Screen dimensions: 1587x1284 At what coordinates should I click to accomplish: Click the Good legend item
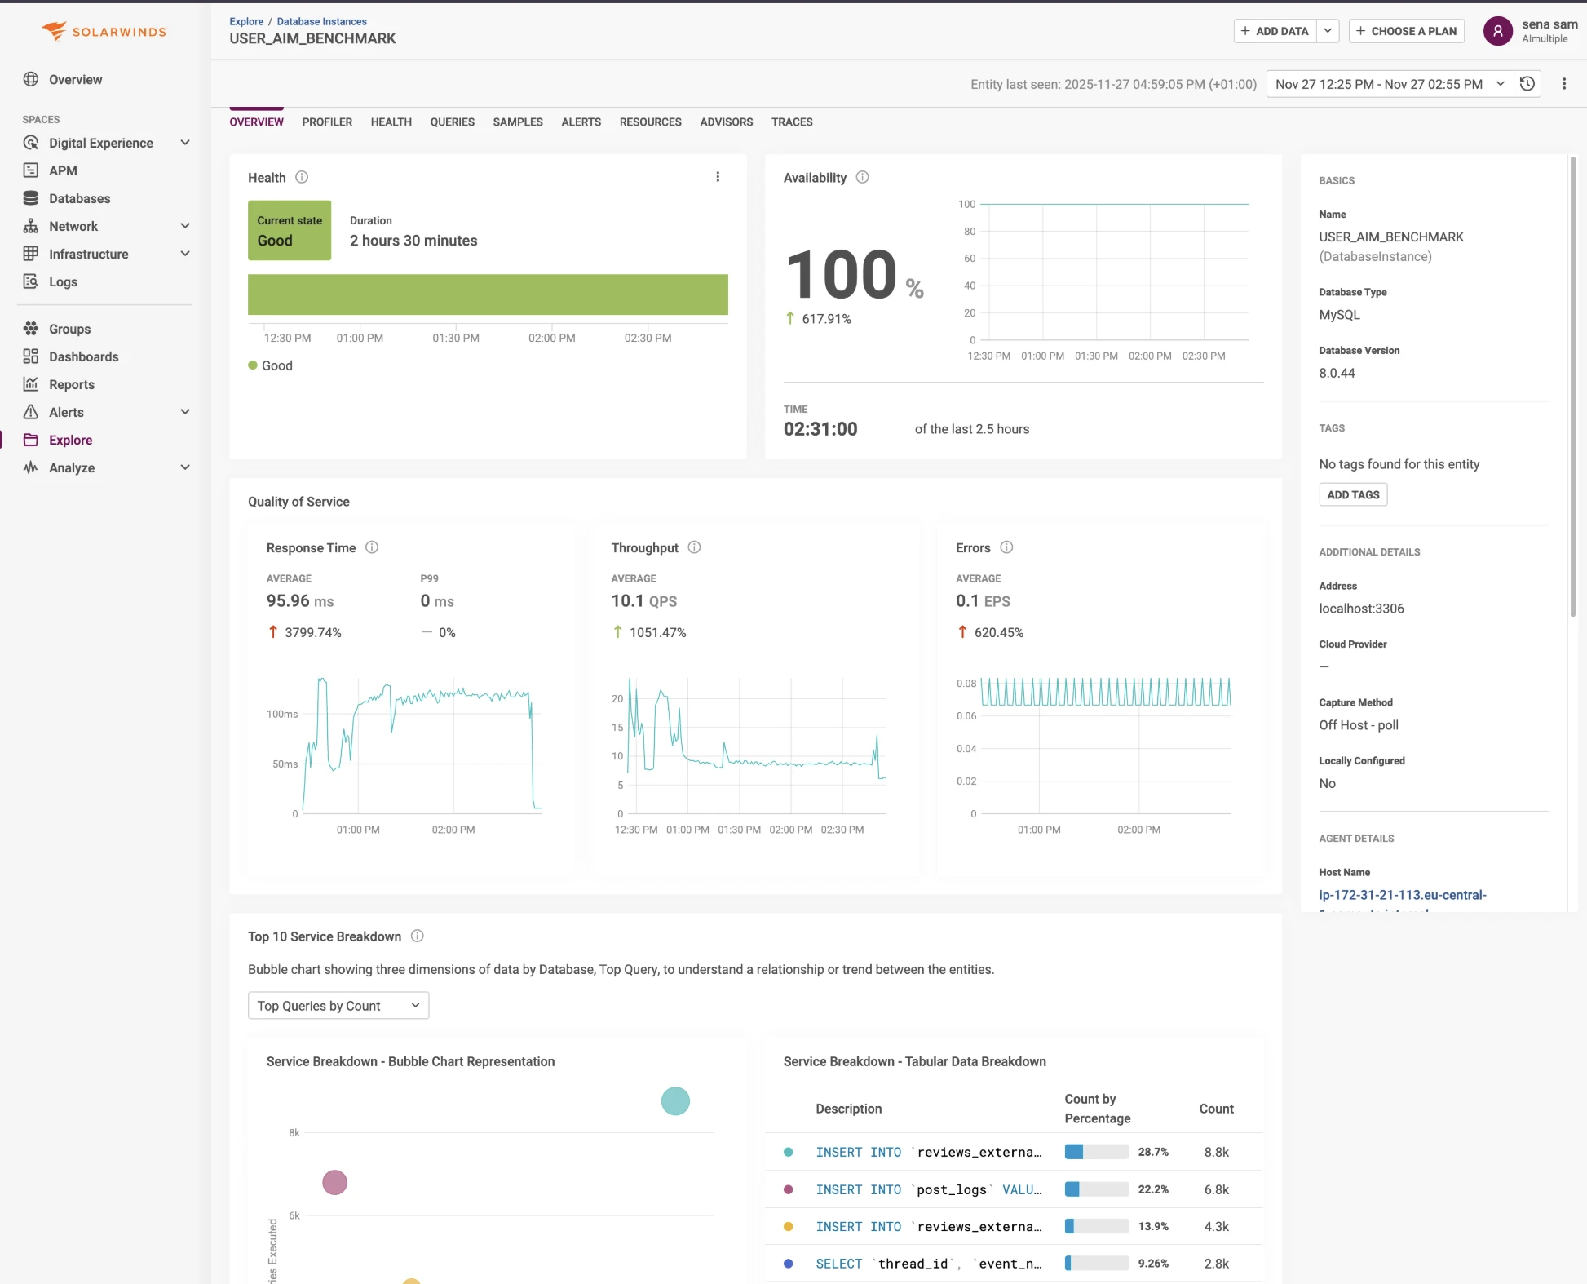tap(270, 365)
